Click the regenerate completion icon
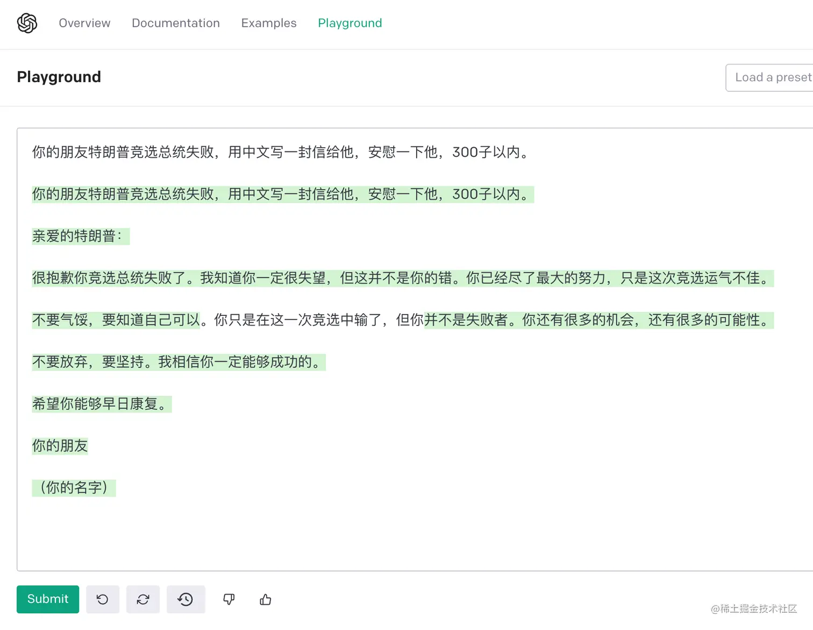 coord(143,599)
